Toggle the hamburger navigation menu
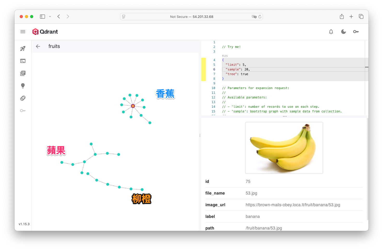The height and width of the screenshot is (250, 383). coord(23,32)
